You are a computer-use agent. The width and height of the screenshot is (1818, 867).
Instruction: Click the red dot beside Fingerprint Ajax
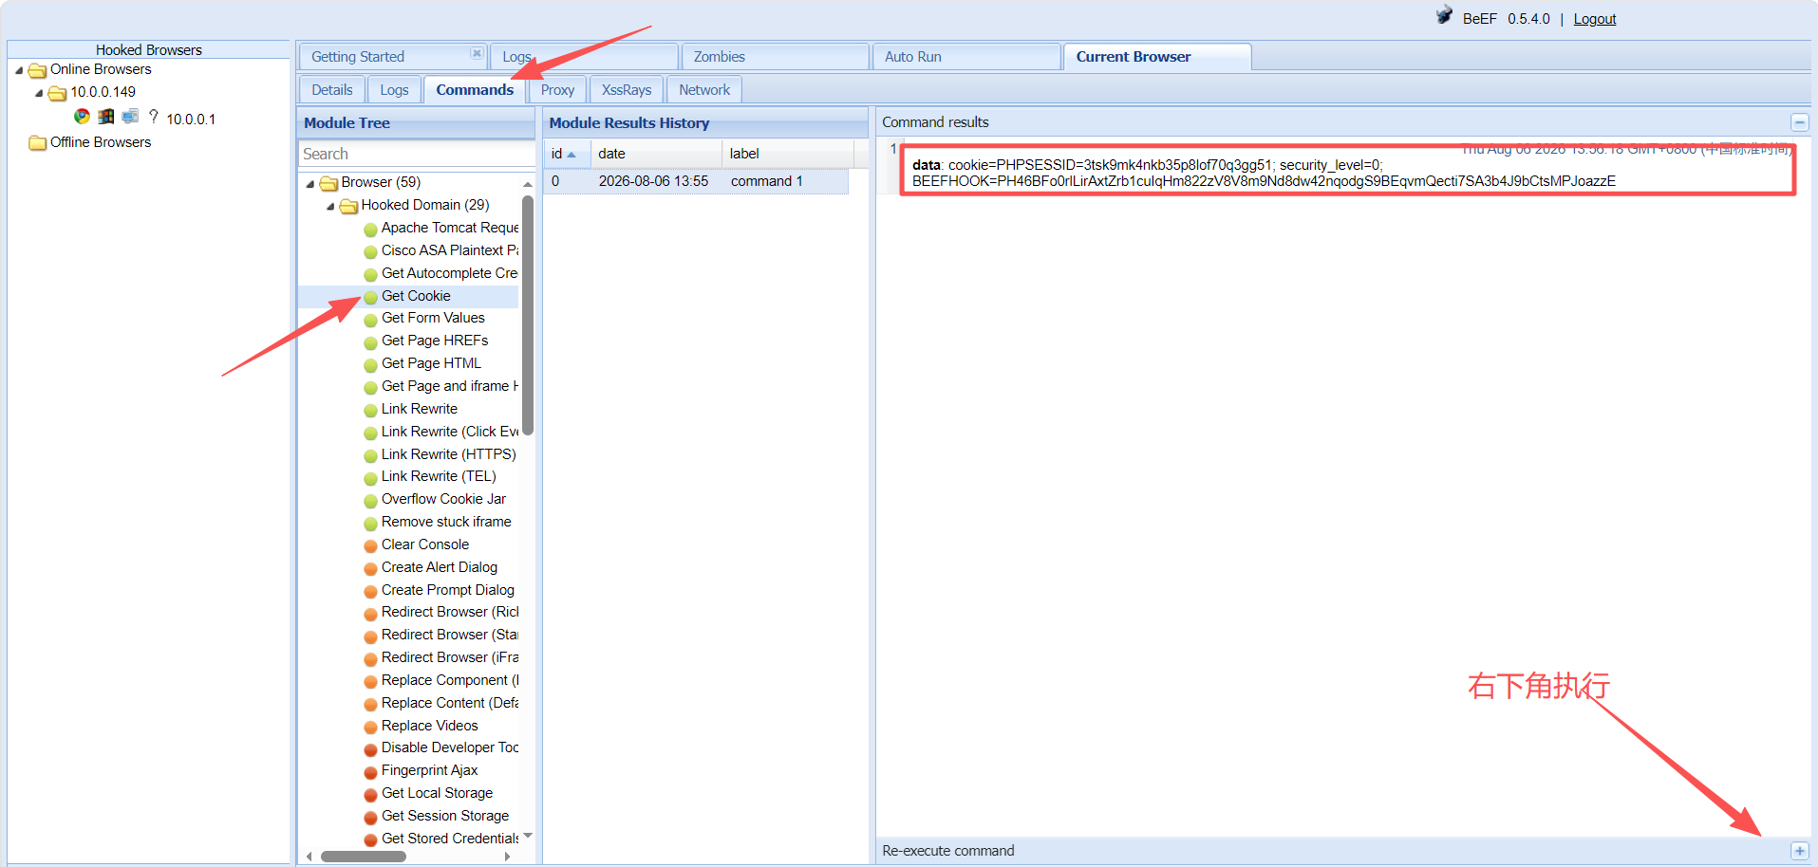click(371, 772)
